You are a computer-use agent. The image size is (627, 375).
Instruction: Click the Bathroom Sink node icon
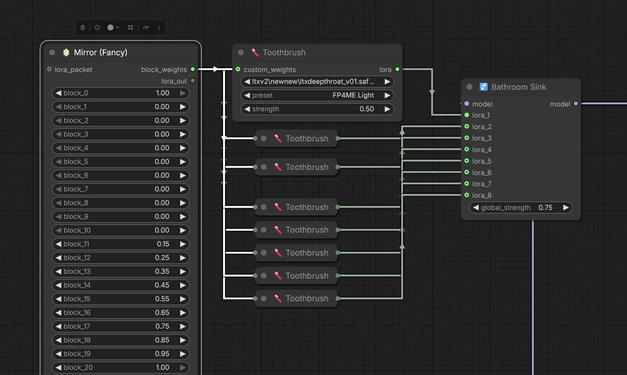[483, 87]
